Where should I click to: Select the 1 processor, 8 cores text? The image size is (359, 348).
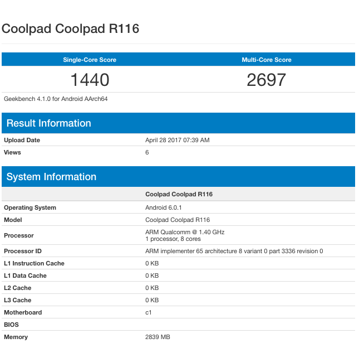click(x=173, y=239)
